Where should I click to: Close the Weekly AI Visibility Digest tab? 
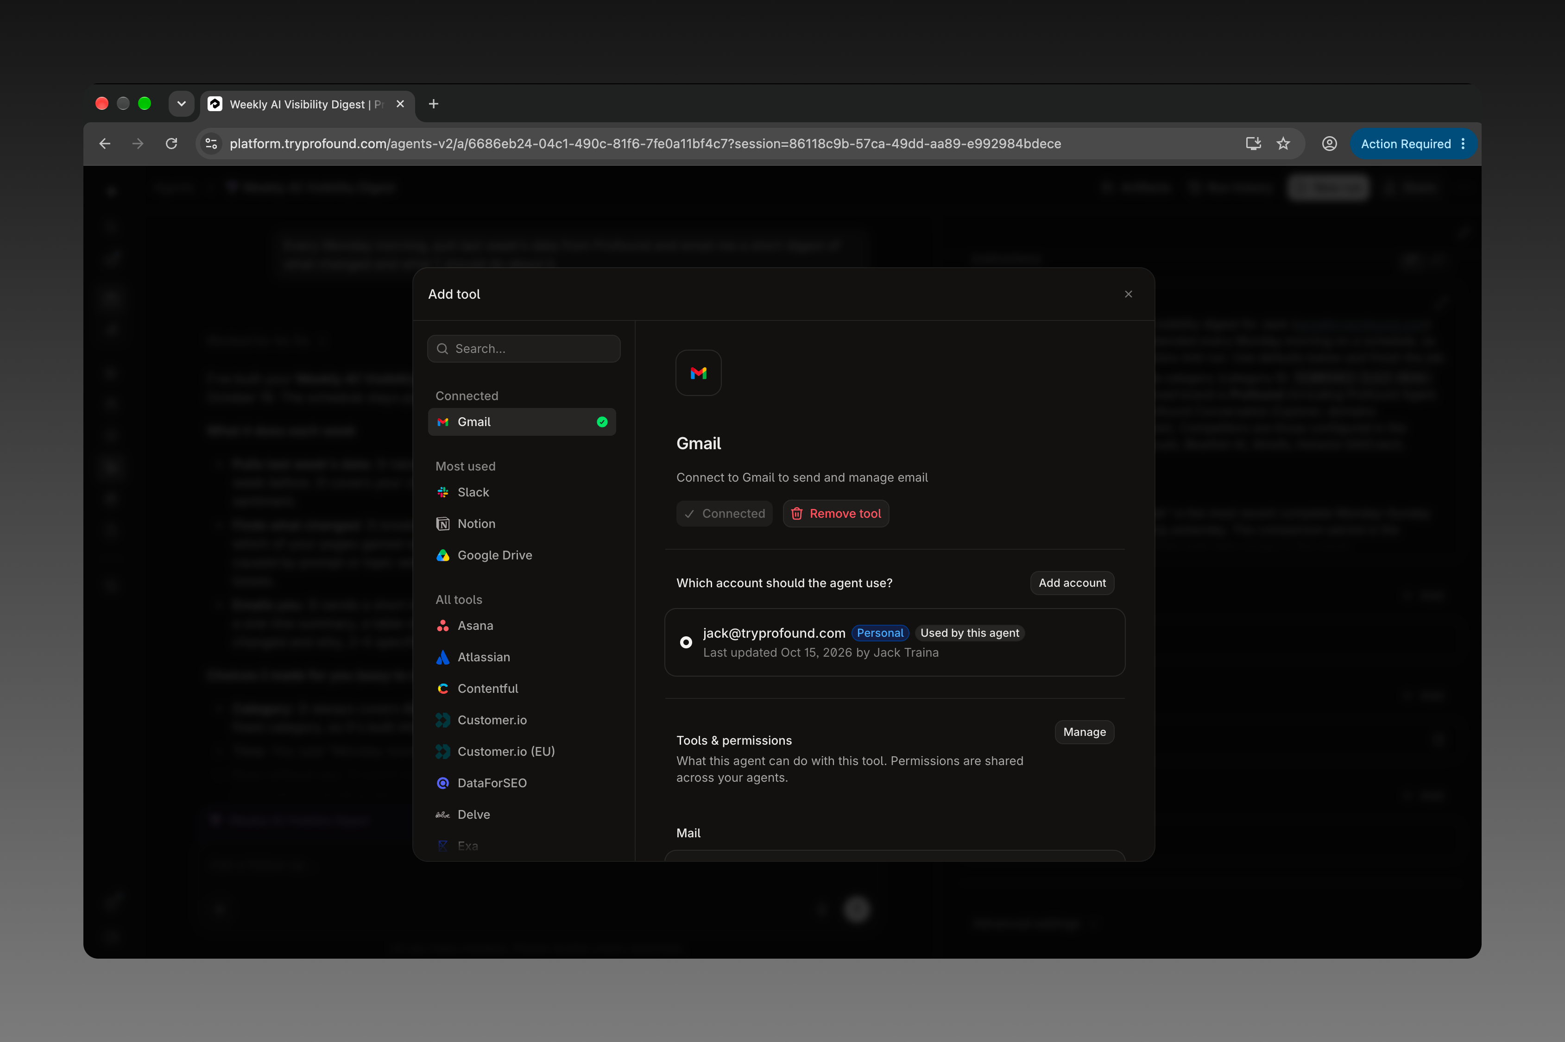click(x=400, y=104)
